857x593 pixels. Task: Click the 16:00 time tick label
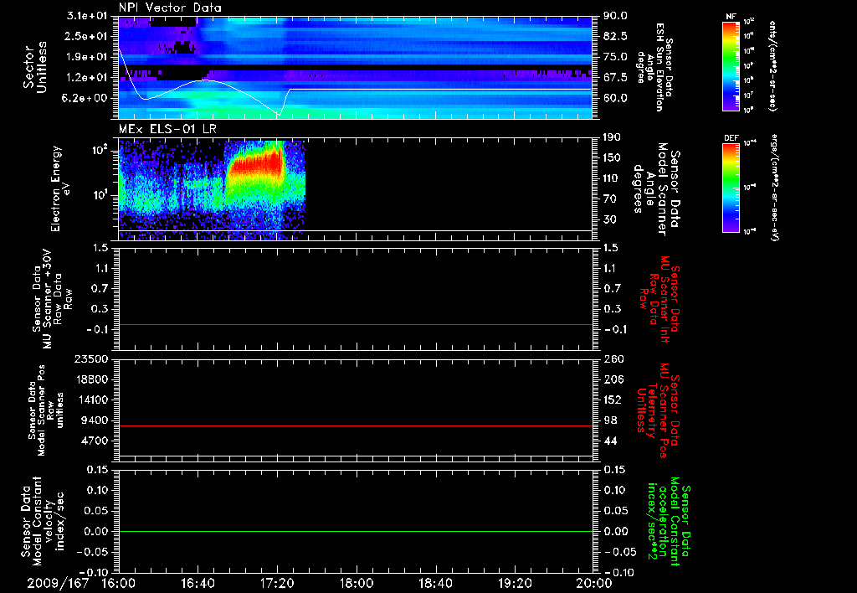[x=119, y=584]
